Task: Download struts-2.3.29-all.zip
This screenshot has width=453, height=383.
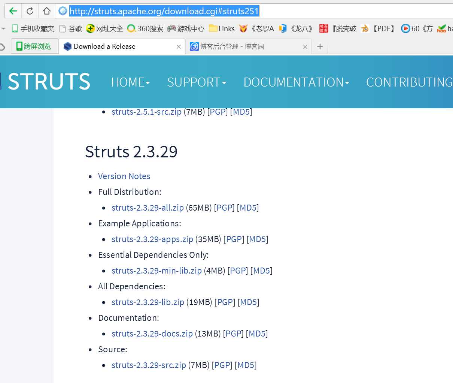Action: (x=148, y=208)
